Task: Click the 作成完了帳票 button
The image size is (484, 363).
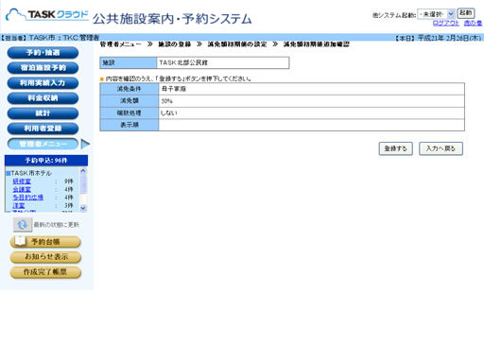Action: [45, 272]
